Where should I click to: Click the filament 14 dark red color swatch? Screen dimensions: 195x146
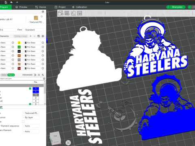pos(19,68)
